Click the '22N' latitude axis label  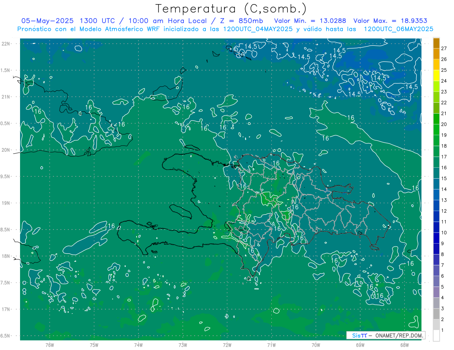[x=6, y=44]
